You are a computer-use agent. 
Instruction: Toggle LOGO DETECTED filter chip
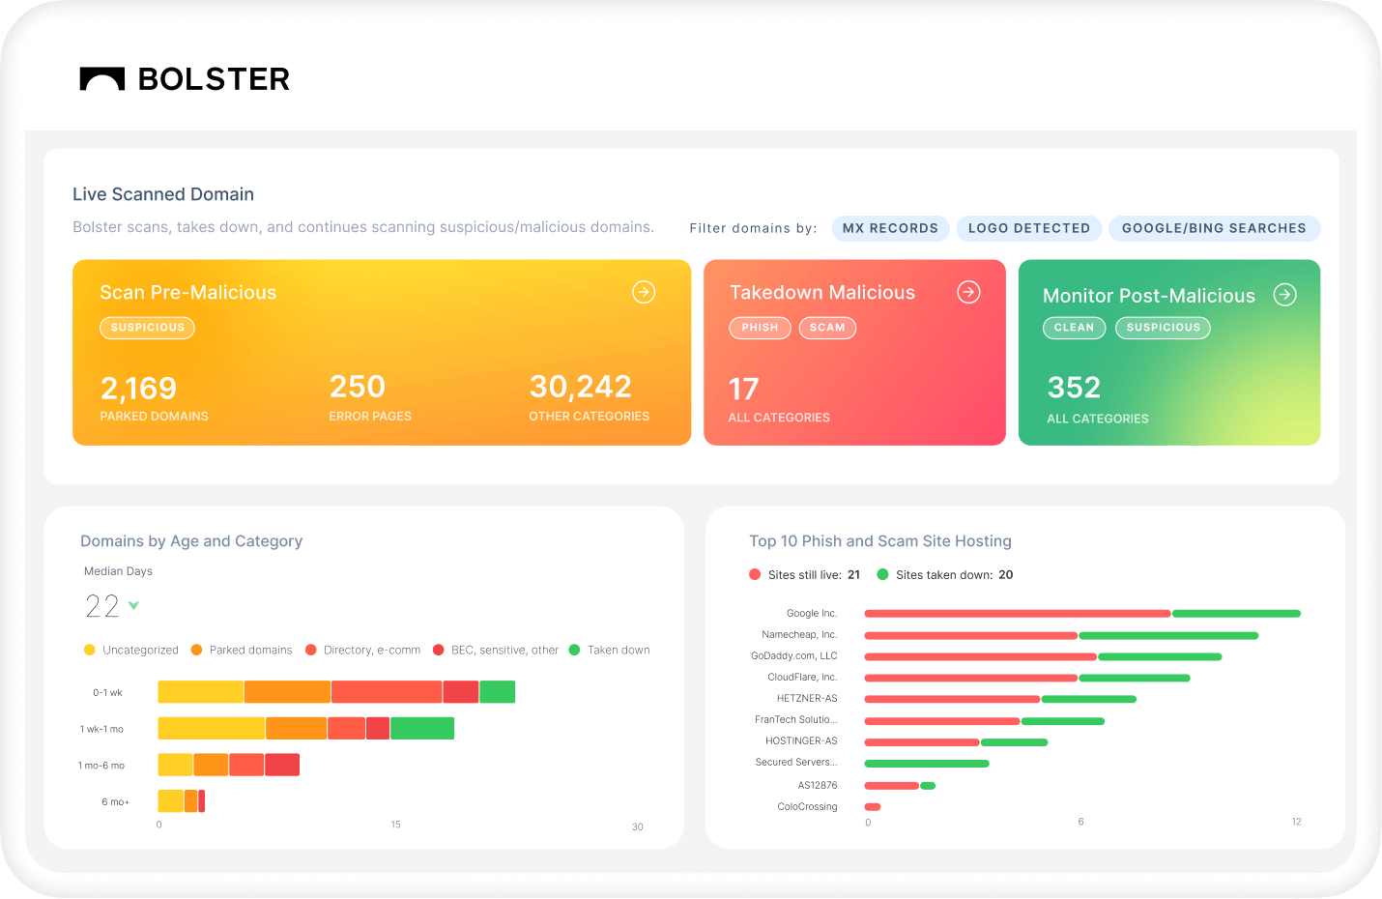tap(1028, 228)
